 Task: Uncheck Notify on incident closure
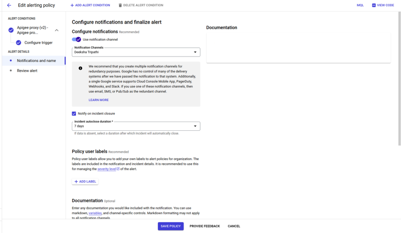click(x=74, y=113)
